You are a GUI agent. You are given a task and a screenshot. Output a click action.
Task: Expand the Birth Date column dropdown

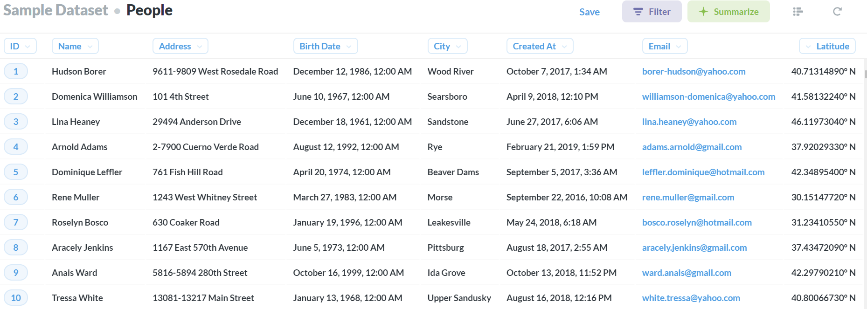tap(326, 46)
